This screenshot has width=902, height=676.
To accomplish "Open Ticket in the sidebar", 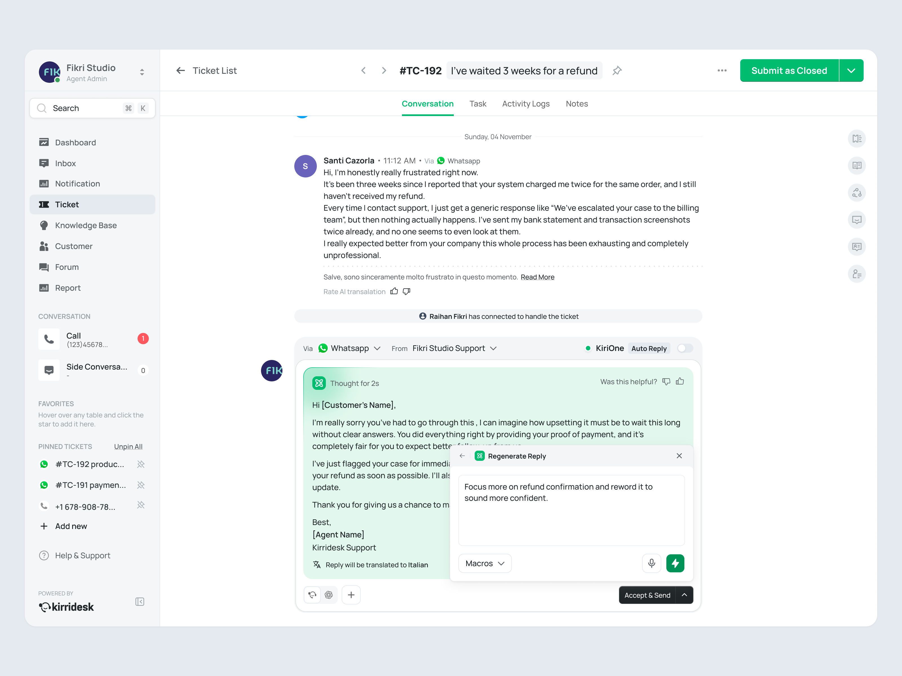I will 92,204.
